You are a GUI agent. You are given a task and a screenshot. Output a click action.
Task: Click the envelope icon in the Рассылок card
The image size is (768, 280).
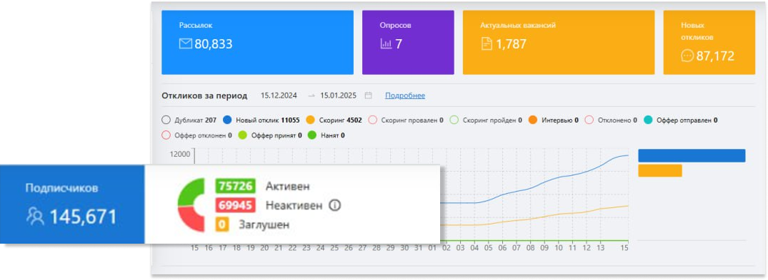click(x=185, y=44)
